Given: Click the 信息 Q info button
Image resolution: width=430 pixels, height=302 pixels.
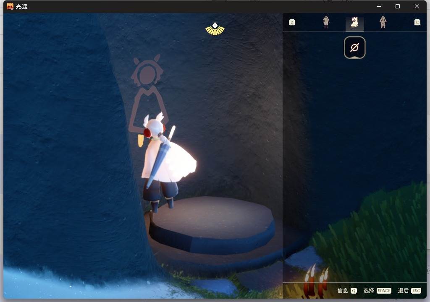Looking at the screenshot, I should 347,291.
